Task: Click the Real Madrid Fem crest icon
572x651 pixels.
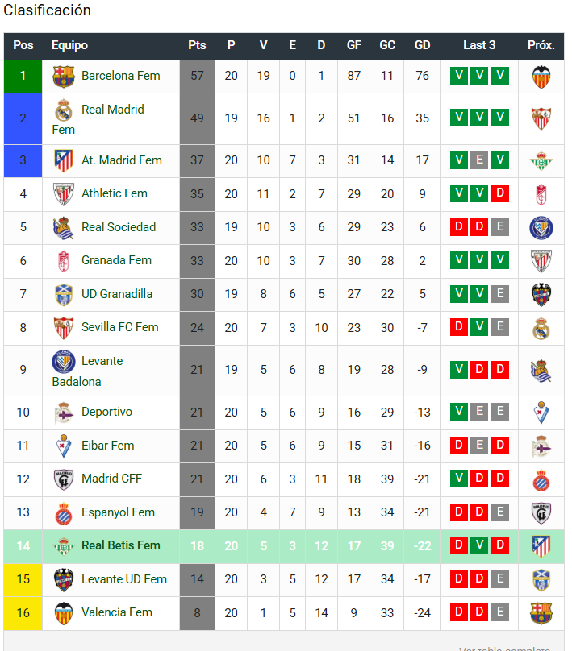Action: 64,110
